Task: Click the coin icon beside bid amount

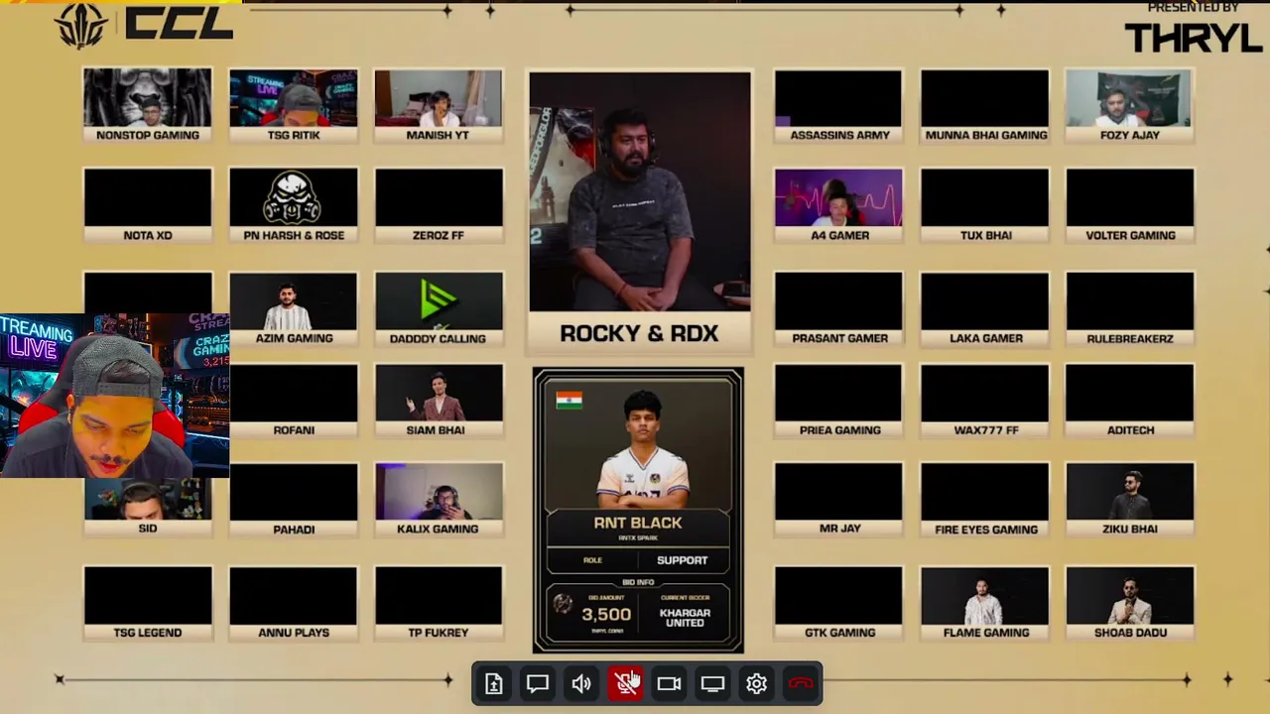Action: (x=564, y=604)
